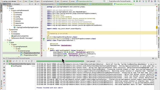Image resolution: width=160 pixels, height=90 pixels.
Task: Collapse the main folder in project tree
Action: coord(5,6)
